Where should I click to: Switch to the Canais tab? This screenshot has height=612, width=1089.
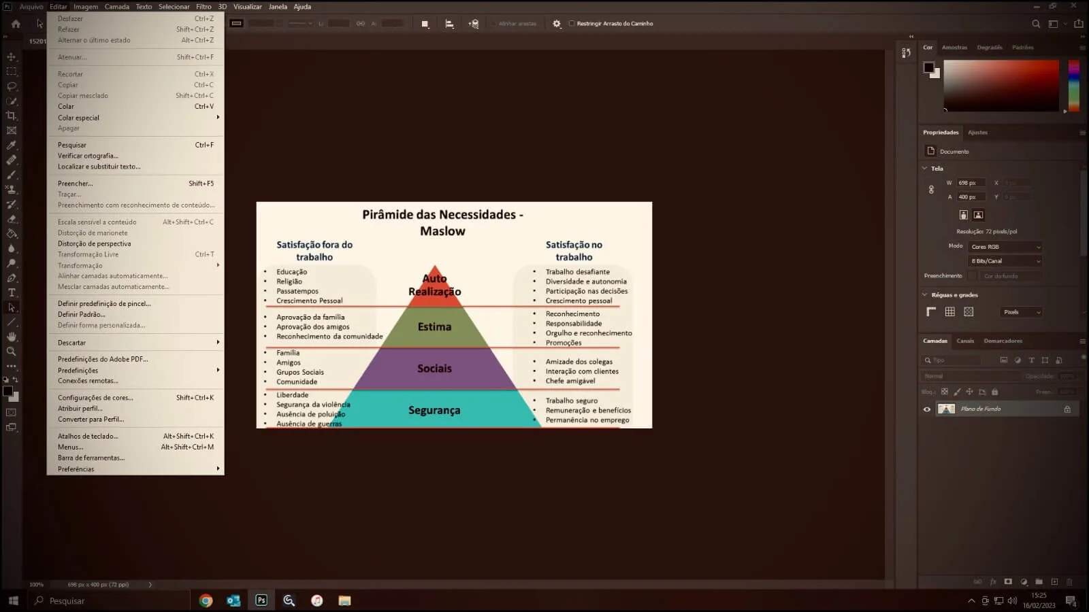tap(965, 341)
